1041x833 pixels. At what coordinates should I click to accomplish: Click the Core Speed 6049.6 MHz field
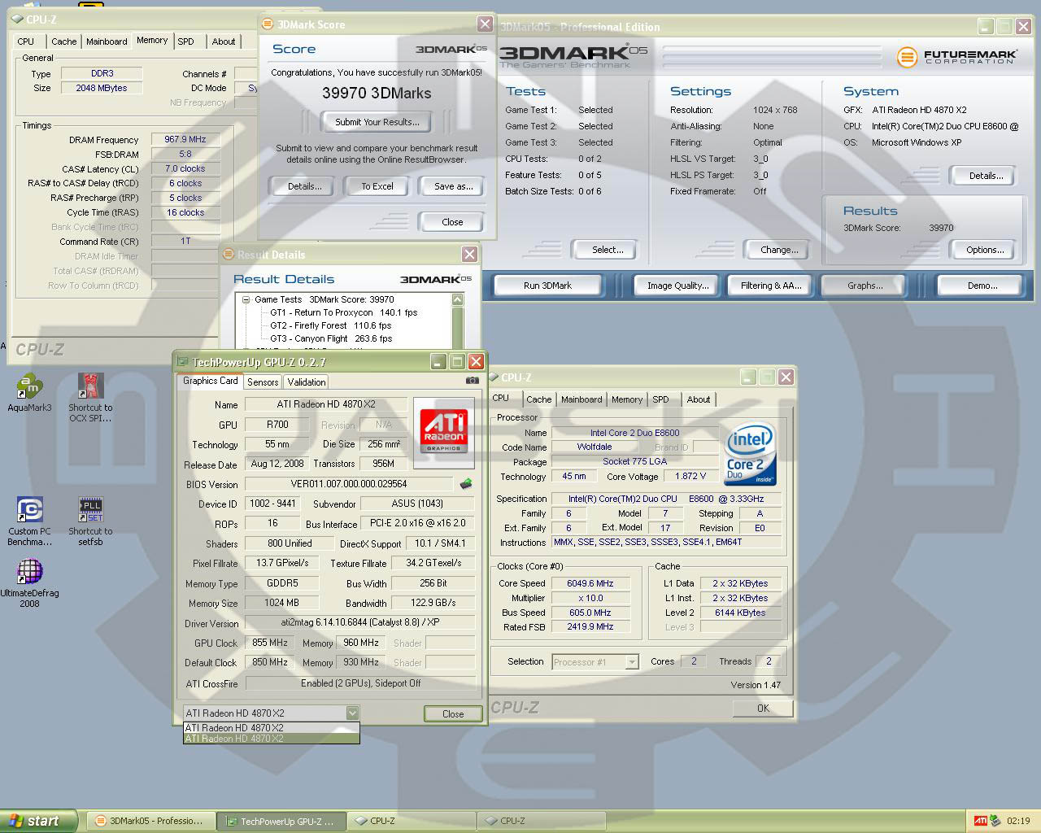point(590,583)
